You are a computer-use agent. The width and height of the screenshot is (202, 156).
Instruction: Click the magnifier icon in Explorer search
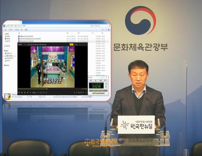(109, 26)
